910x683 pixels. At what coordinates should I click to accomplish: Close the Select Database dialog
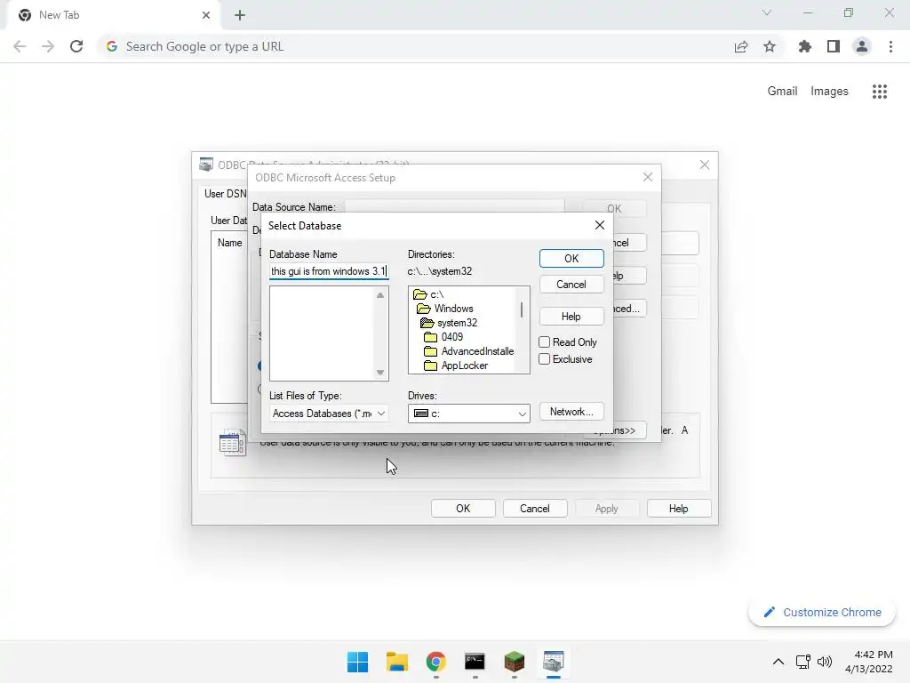tap(600, 225)
